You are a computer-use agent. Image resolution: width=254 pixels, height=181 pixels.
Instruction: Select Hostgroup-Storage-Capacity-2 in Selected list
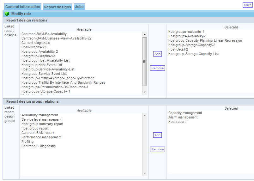point(192,45)
